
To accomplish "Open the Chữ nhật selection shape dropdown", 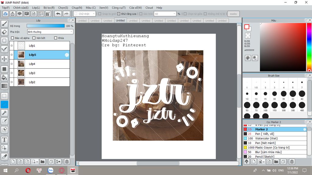I will 85,14.
